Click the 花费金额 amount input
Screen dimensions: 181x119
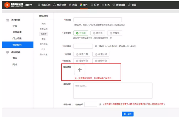point(91,104)
